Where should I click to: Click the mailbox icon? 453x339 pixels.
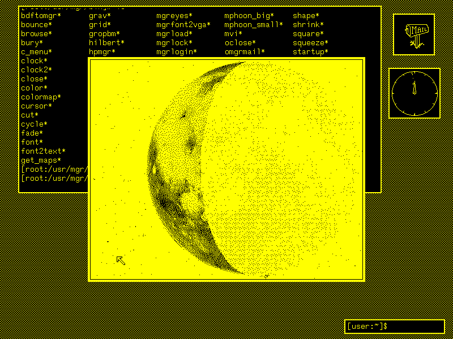(x=414, y=34)
